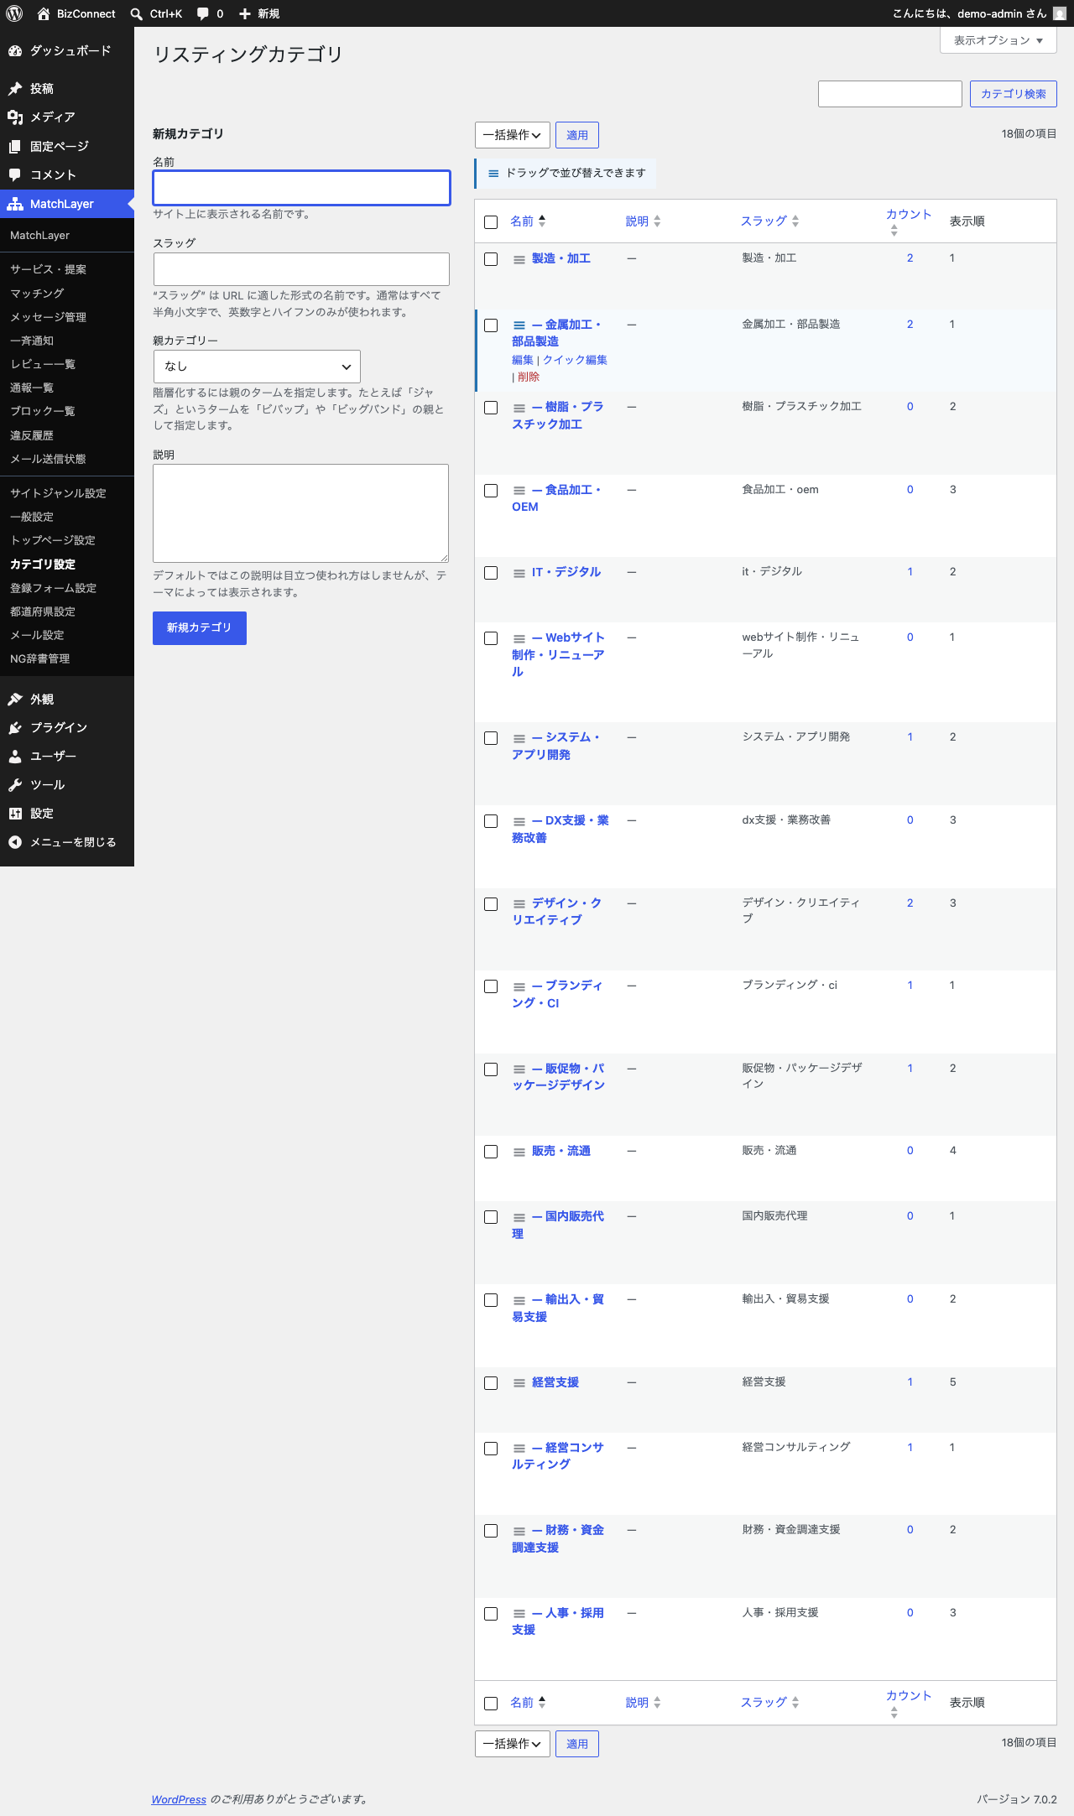
Task: Open レビュー一覧 submenu item
Action: coord(43,364)
